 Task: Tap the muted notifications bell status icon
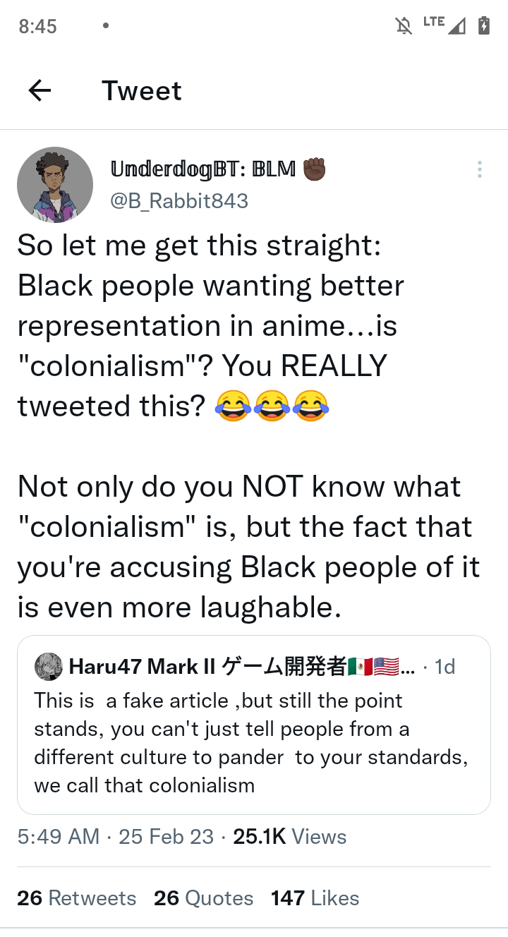404,26
